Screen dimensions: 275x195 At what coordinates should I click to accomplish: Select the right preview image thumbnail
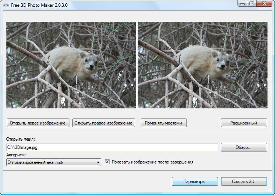click(203, 65)
